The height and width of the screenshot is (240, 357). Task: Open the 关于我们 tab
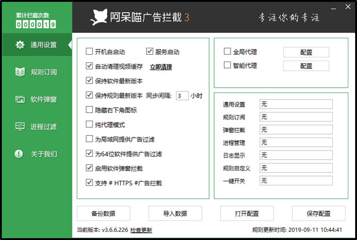pyautogui.click(x=37, y=154)
